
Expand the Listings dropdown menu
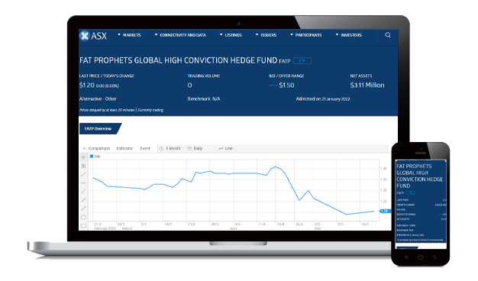click(x=231, y=35)
